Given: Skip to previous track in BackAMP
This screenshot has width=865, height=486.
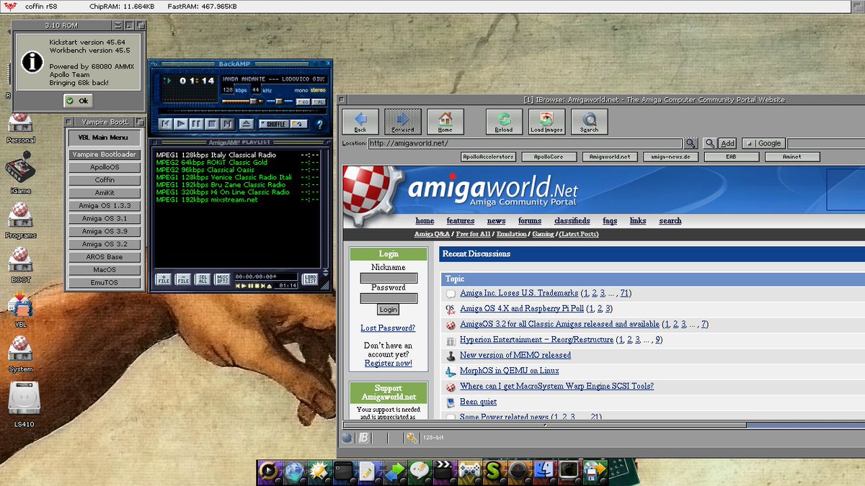Looking at the screenshot, I should pyautogui.click(x=165, y=124).
